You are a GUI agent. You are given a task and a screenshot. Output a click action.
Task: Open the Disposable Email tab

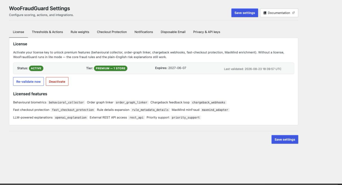[x=173, y=32]
